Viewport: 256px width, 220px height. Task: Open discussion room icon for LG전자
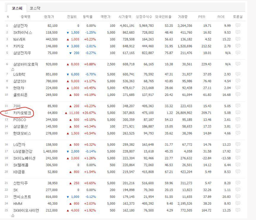pyautogui.click(x=238, y=144)
